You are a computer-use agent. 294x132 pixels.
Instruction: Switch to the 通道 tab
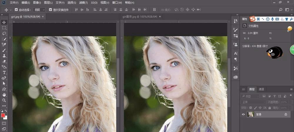261,89
